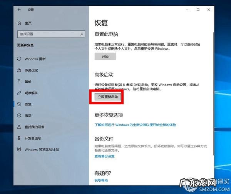
Task: Click the search magnifier icon
Action: click(x=82, y=34)
